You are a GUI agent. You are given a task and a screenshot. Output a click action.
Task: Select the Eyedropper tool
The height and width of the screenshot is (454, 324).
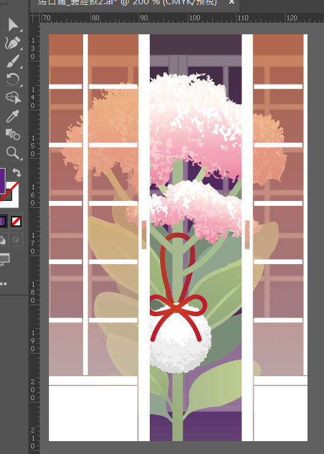(x=13, y=116)
